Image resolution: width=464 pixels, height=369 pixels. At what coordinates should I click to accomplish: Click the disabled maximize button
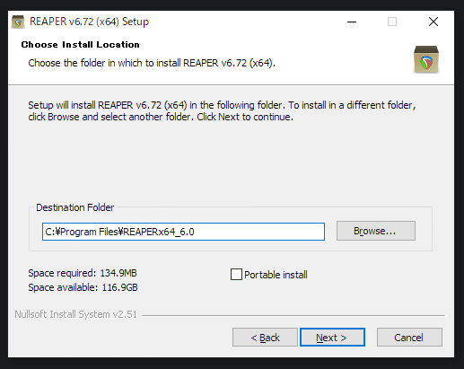coord(392,22)
